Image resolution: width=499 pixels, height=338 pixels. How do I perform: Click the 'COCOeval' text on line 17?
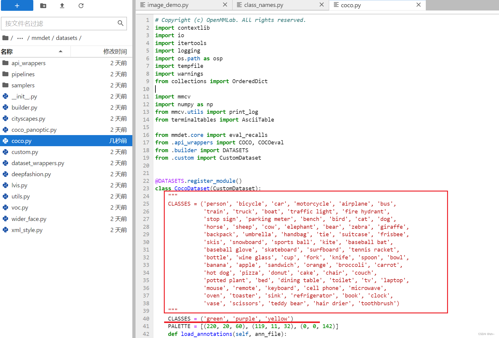click(x=271, y=143)
